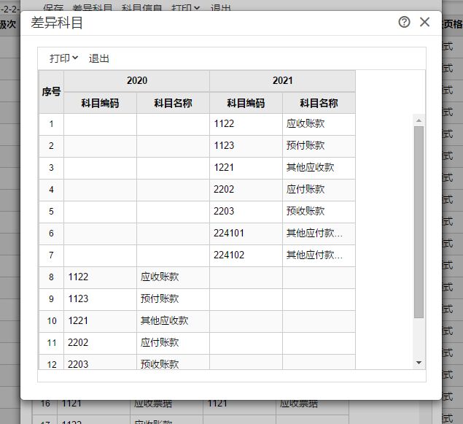Click 科目名称 header under 2020

(x=173, y=103)
